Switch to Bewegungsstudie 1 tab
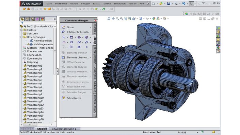 (x=64, y=129)
